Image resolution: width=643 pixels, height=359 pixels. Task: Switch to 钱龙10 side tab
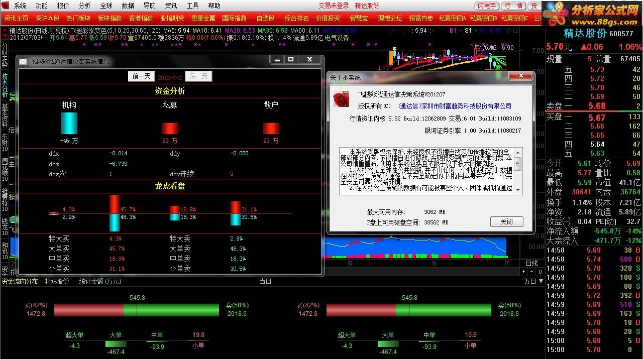5,226
